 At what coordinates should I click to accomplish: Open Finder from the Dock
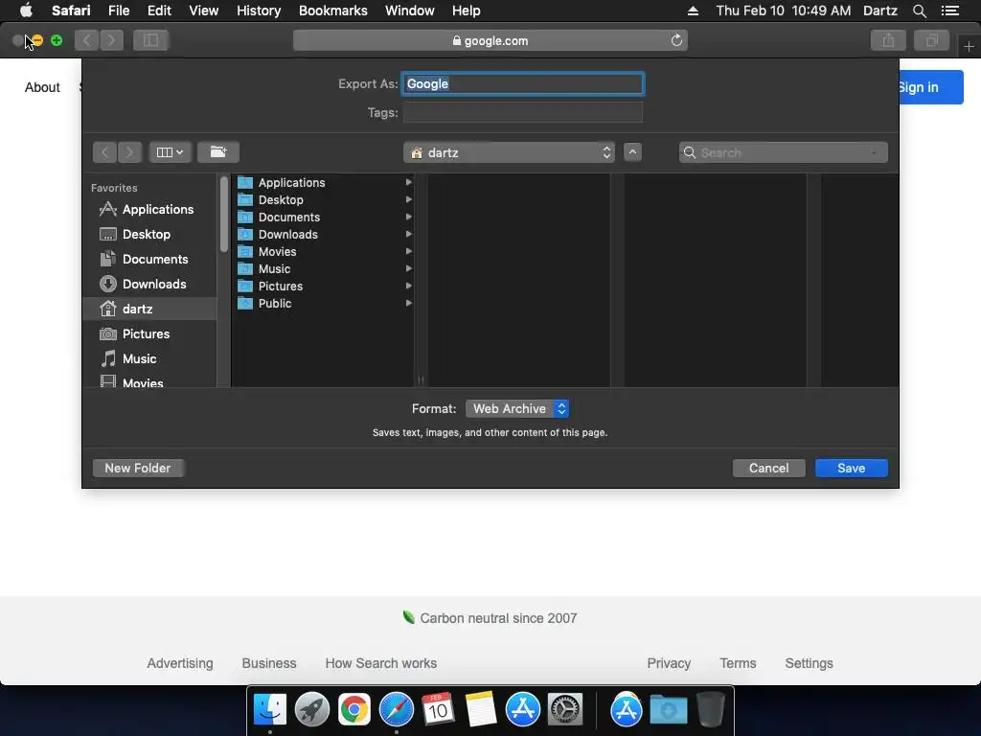(x=269, y=710)
